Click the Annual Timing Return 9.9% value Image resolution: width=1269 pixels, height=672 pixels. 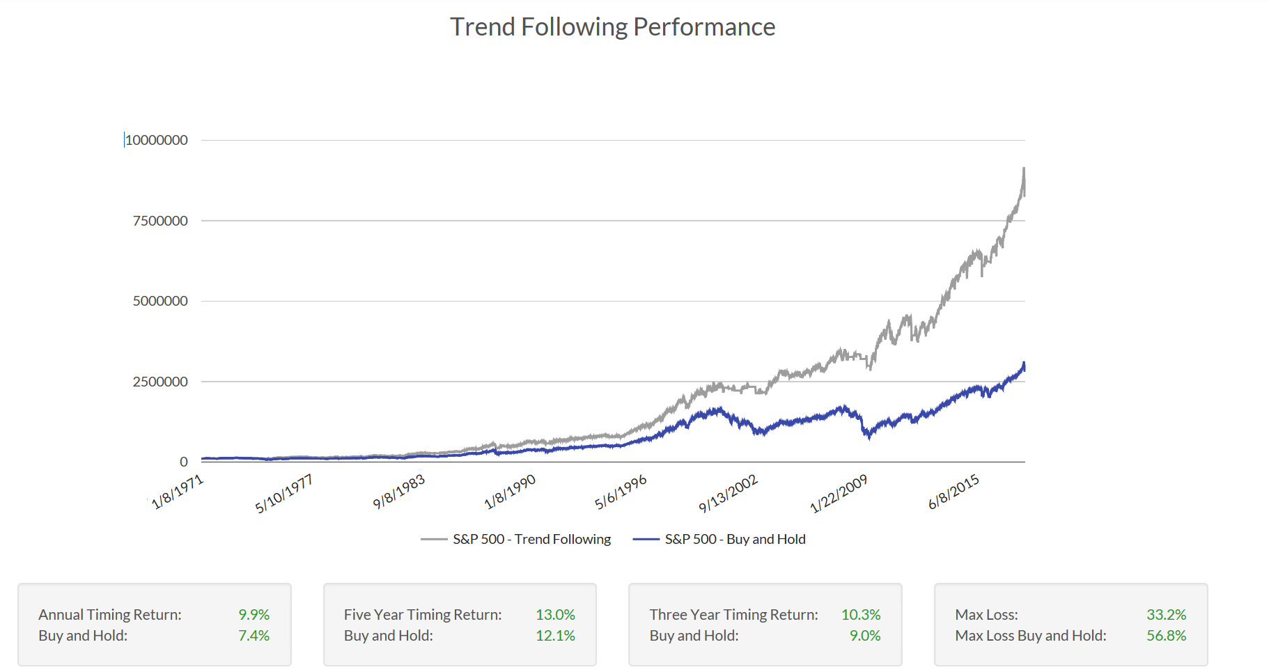pyautogui.click(x=254, y=615)
